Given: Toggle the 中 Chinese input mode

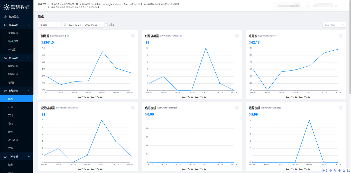Looking at the screenshot, I should coord(330,170).
